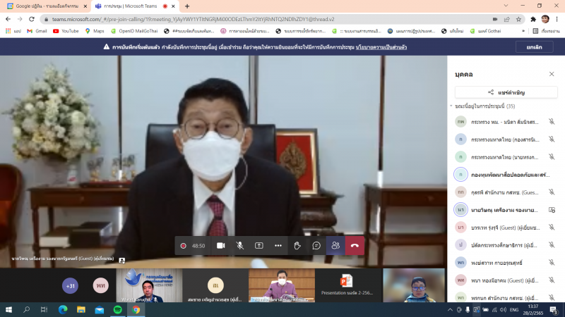Open a new browser tab

click(x=187, y=6)
